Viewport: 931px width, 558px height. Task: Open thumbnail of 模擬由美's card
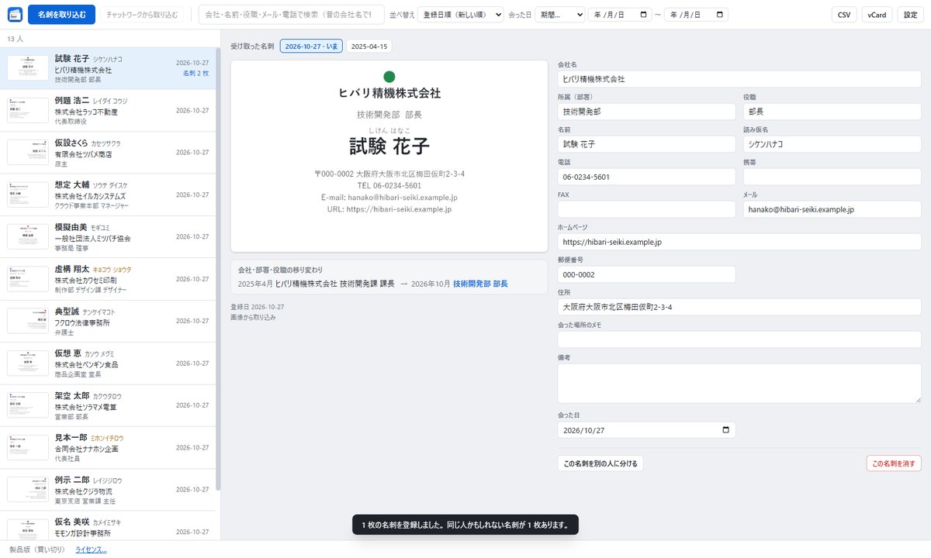point(28,236)
